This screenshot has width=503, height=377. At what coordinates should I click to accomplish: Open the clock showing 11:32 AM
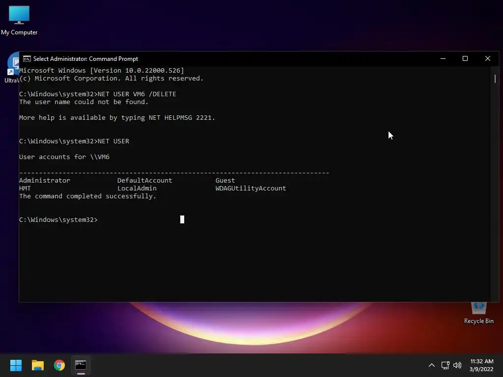coord(481,365)
